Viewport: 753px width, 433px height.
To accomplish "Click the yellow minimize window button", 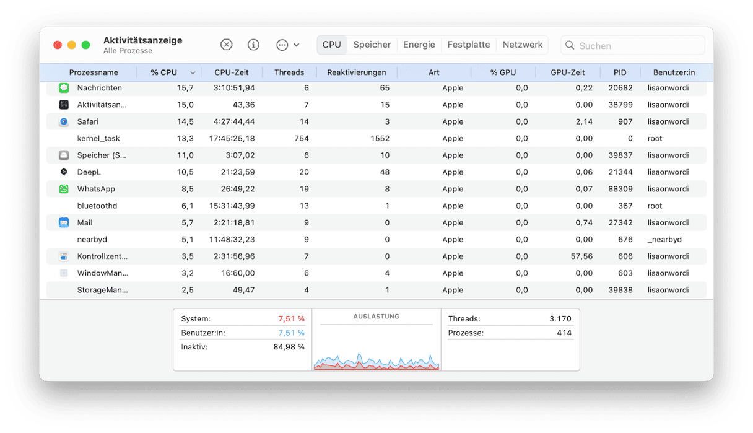I will point(72,45).
